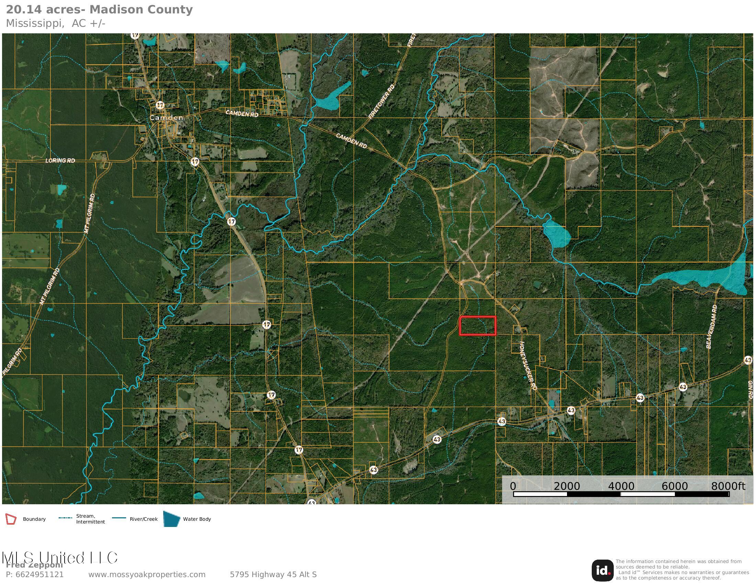
Task: Click the '0' on the scale bar
Action: [x=513, y=486]
